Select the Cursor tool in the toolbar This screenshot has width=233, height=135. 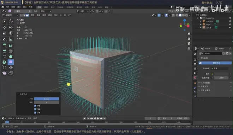(11, 21)
